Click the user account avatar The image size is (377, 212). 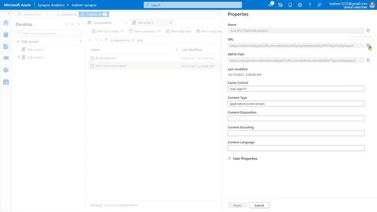pyautogui.click(x=372, y=5)
